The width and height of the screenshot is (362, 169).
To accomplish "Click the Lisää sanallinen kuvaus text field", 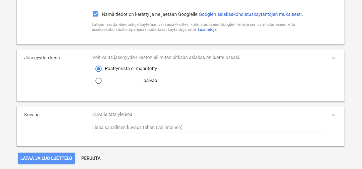I will click(x=208, y=128).
